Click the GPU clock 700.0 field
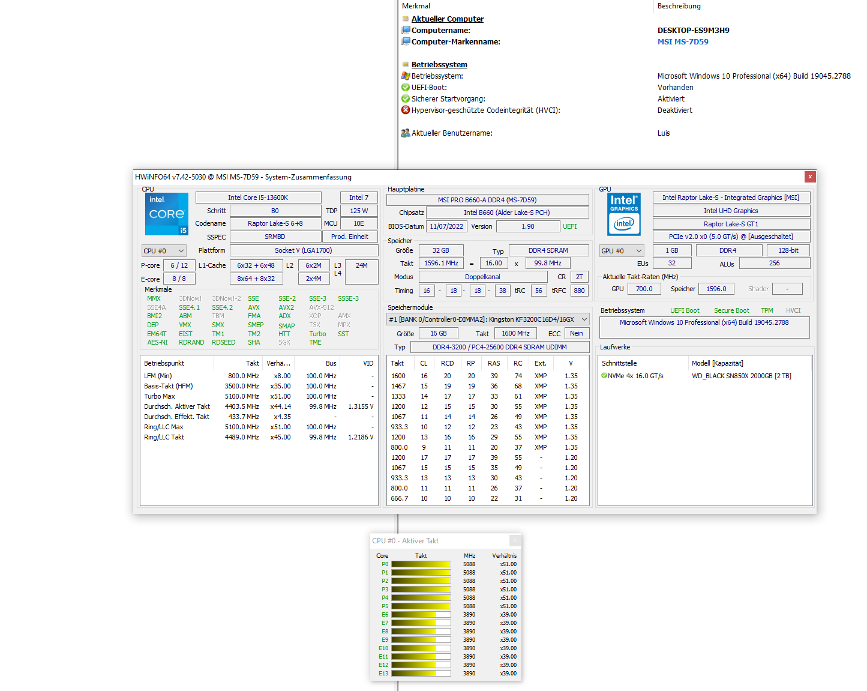The height and width of the screenshot is (691, 867). pyautogui.click(x=644, y=289)
